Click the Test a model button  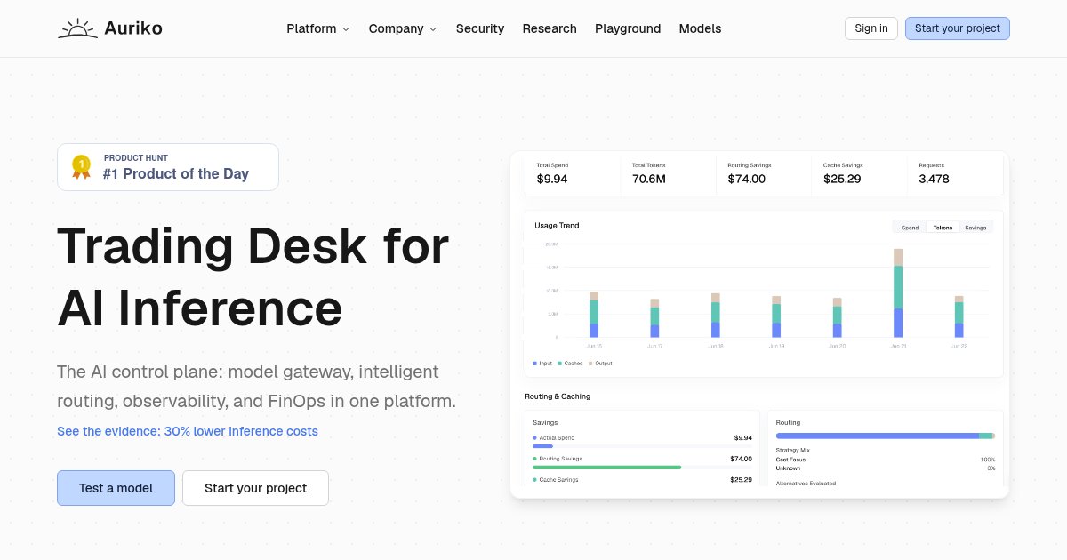(x=116, y=488)
